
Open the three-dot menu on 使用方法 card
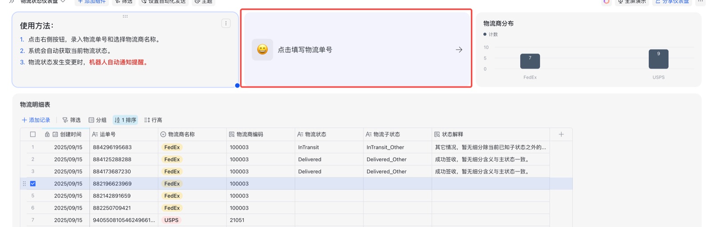226,24
